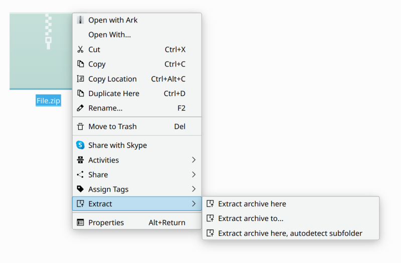Choose Open With... from context menu

pos(109,34)
